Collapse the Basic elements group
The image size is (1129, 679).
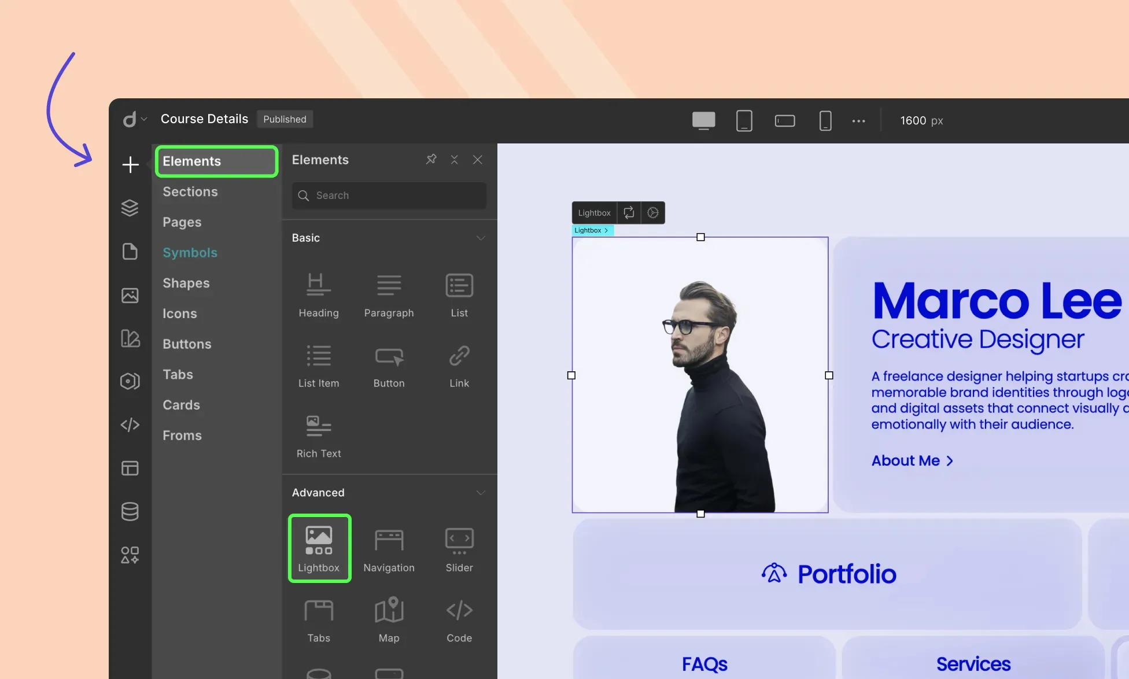point(480,238)
